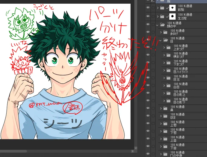The width and height of the screenshot is (207, 157).
Task: Select the layer named ほほ
Action: 173,118
